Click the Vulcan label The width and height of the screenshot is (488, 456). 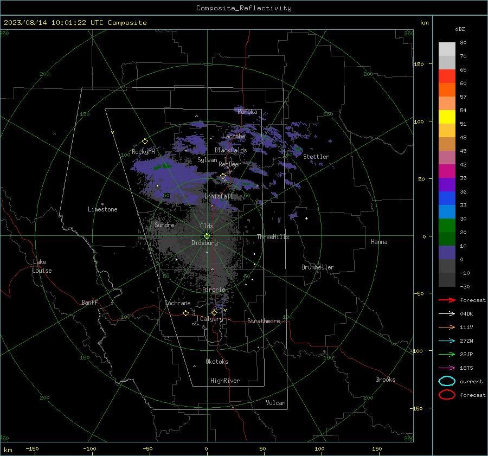pos(275,403)
